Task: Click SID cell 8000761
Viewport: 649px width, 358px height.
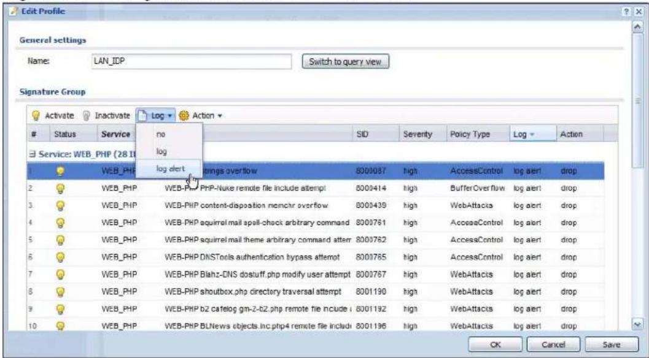Action: click(x=371, y=223)
